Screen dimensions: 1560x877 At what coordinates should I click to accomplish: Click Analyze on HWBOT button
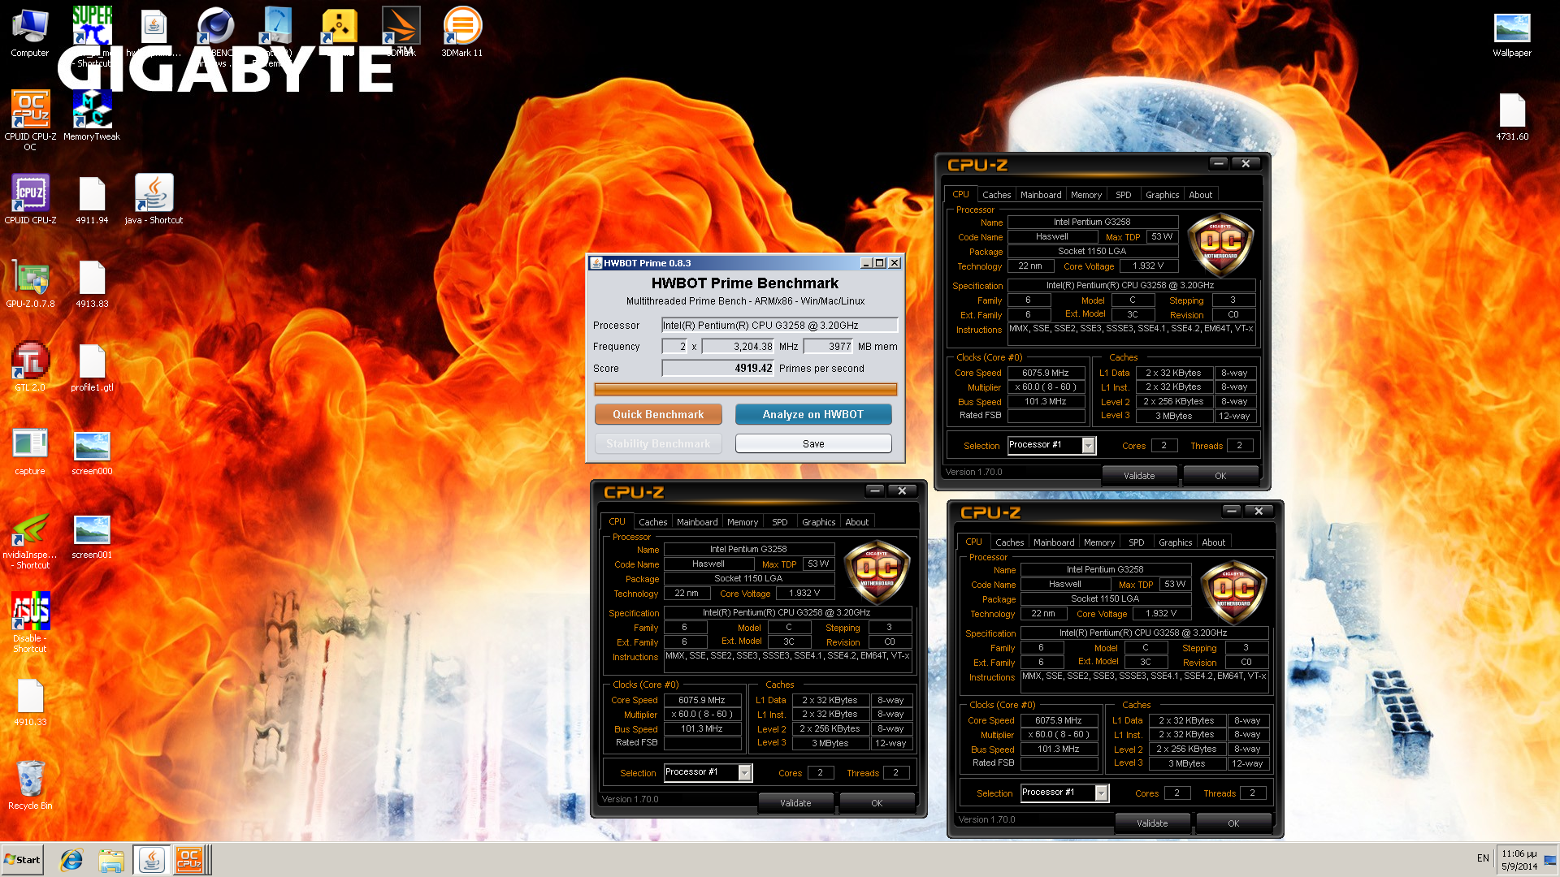pyautogui.click(x=813, y=414)
